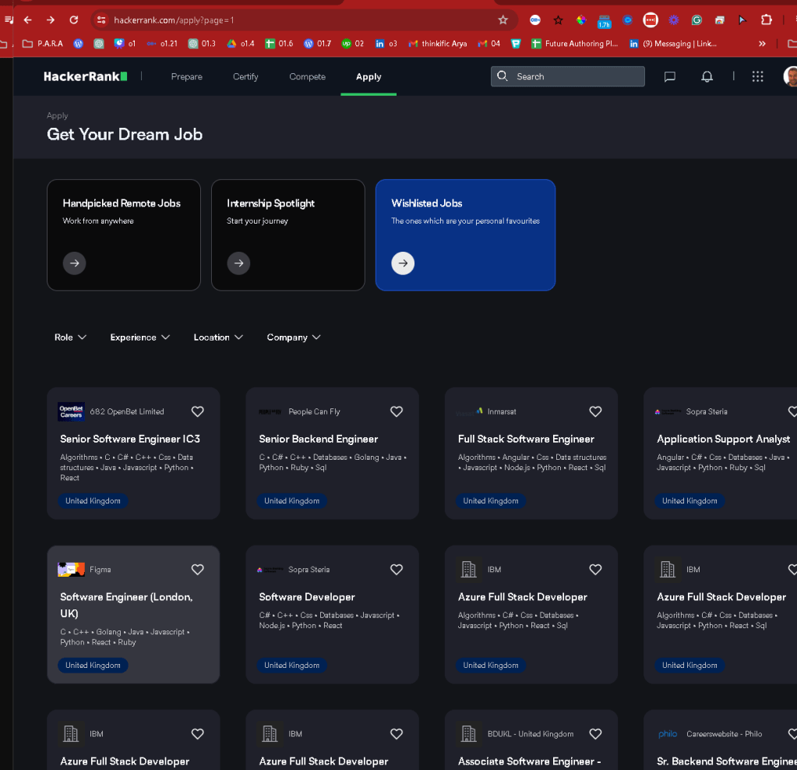Click the OpenBet Careers logo
The width and height of the screenshot is (797, 770).
click(x=71, y=411)
